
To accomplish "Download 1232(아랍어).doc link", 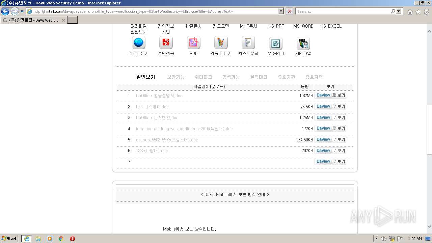I will pos(152,151).
